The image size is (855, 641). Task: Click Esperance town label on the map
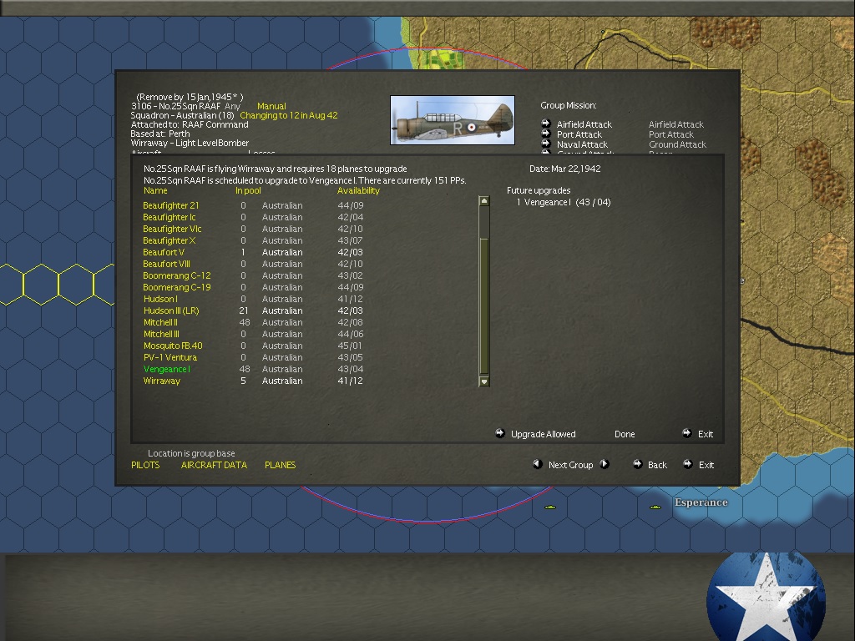[x=701, y=502]
